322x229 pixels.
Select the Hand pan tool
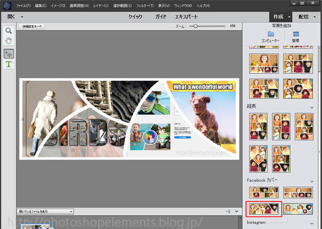point(9,40)
